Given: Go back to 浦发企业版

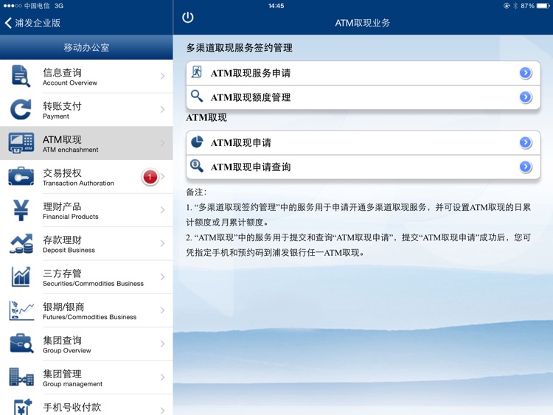Looking at the screenshot, I should (x=32, y=23).
